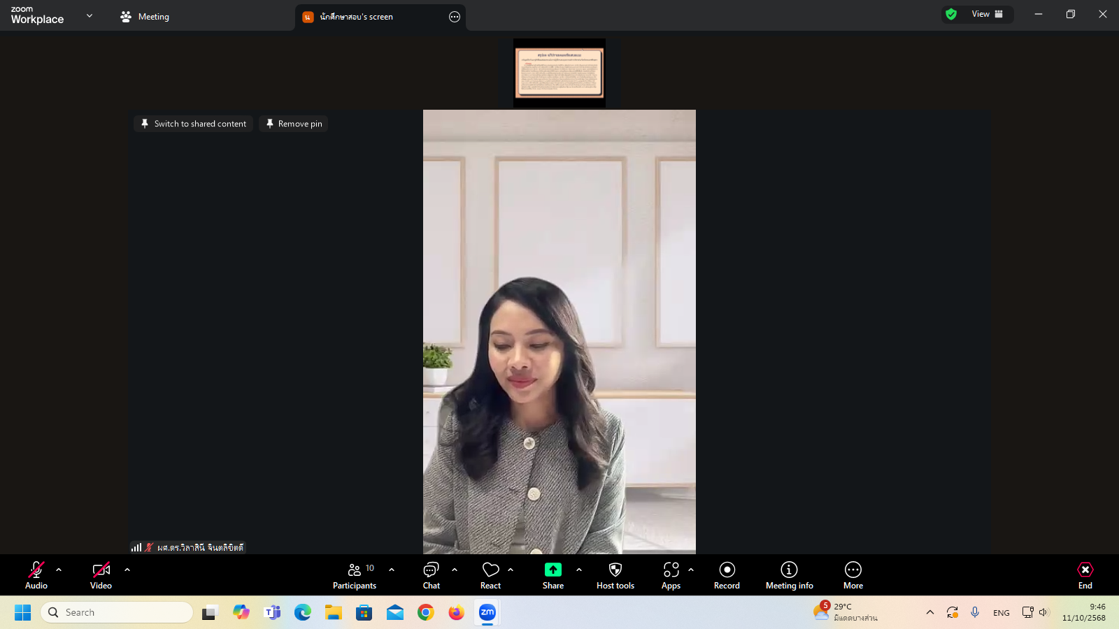Open Host tools shield menu

click(615, 574)
